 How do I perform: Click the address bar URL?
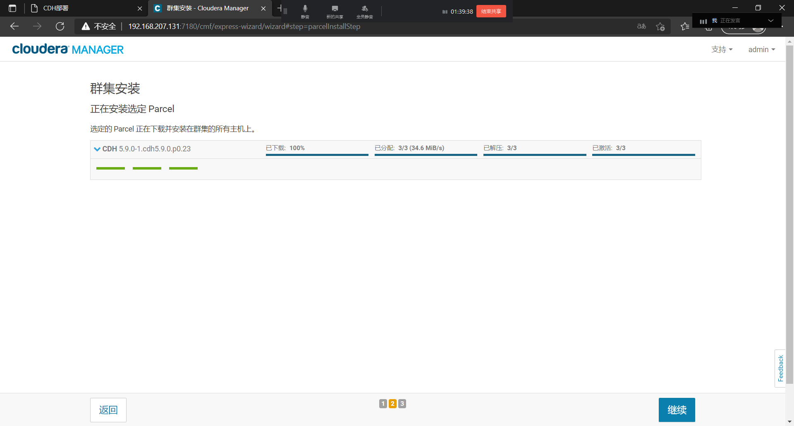244,26
